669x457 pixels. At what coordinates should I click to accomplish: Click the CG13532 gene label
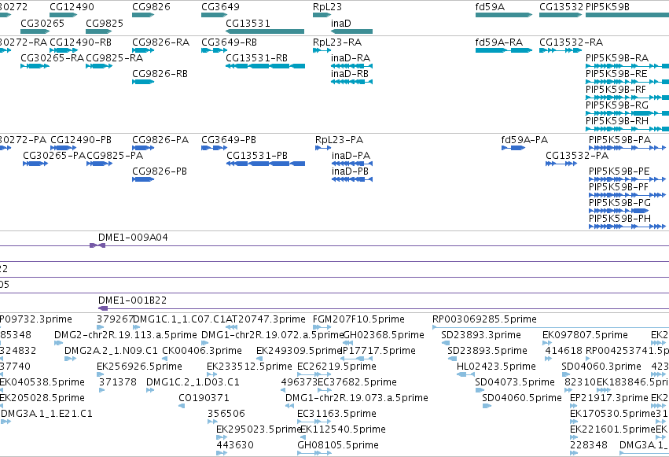[x=561, y=7]
